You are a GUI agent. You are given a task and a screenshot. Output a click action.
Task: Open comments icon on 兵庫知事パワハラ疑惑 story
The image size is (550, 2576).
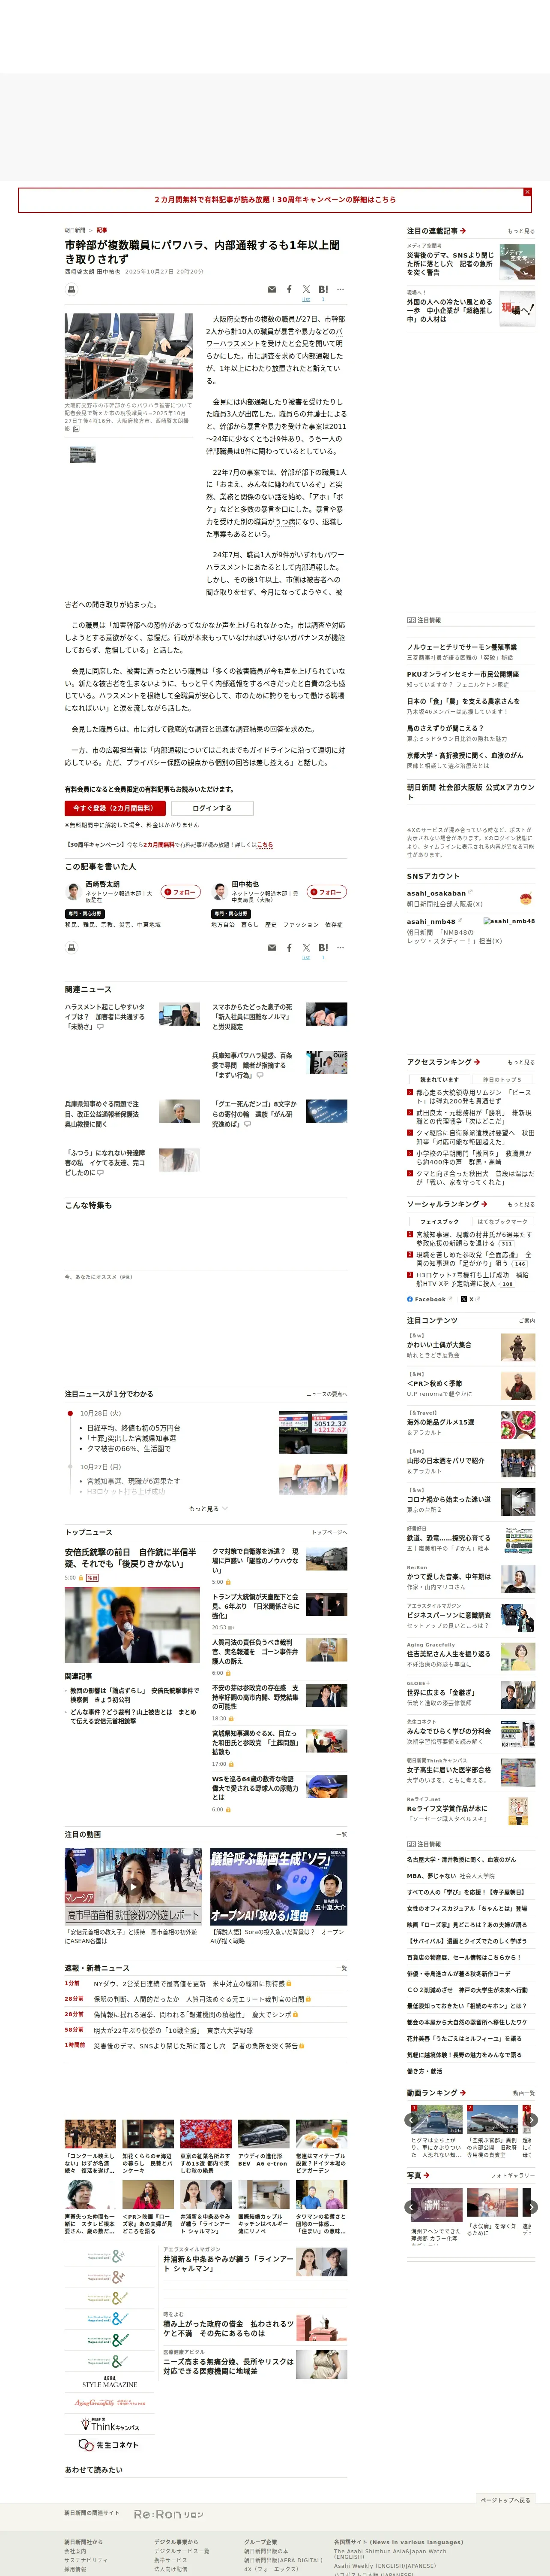[x=260, y=1076]
